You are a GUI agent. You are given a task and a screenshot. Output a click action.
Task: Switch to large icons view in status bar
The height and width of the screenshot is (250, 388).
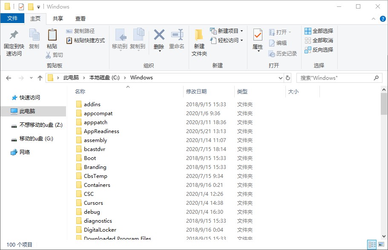381,245
